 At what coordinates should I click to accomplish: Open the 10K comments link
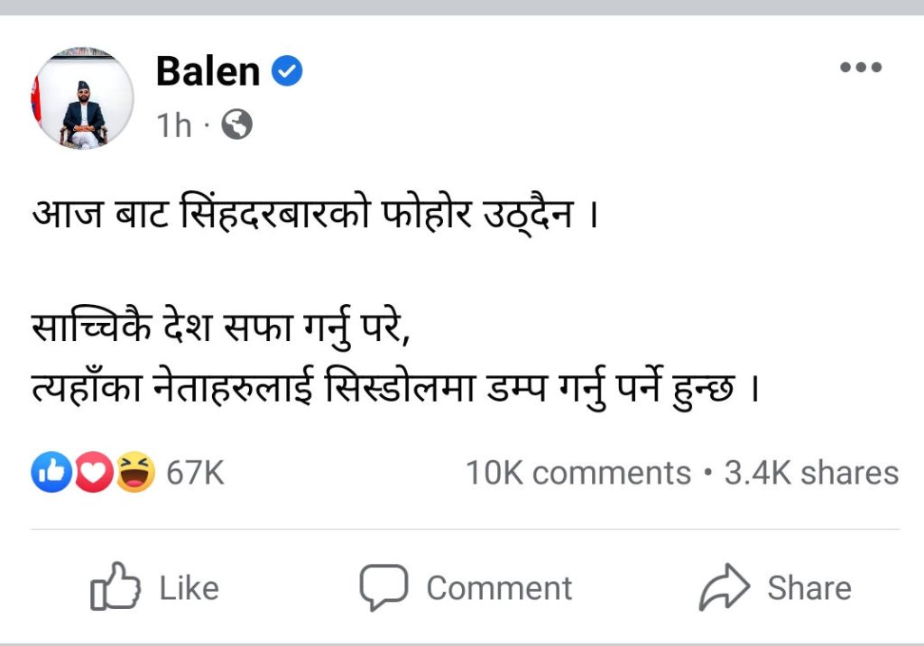[x=577, y=473]
